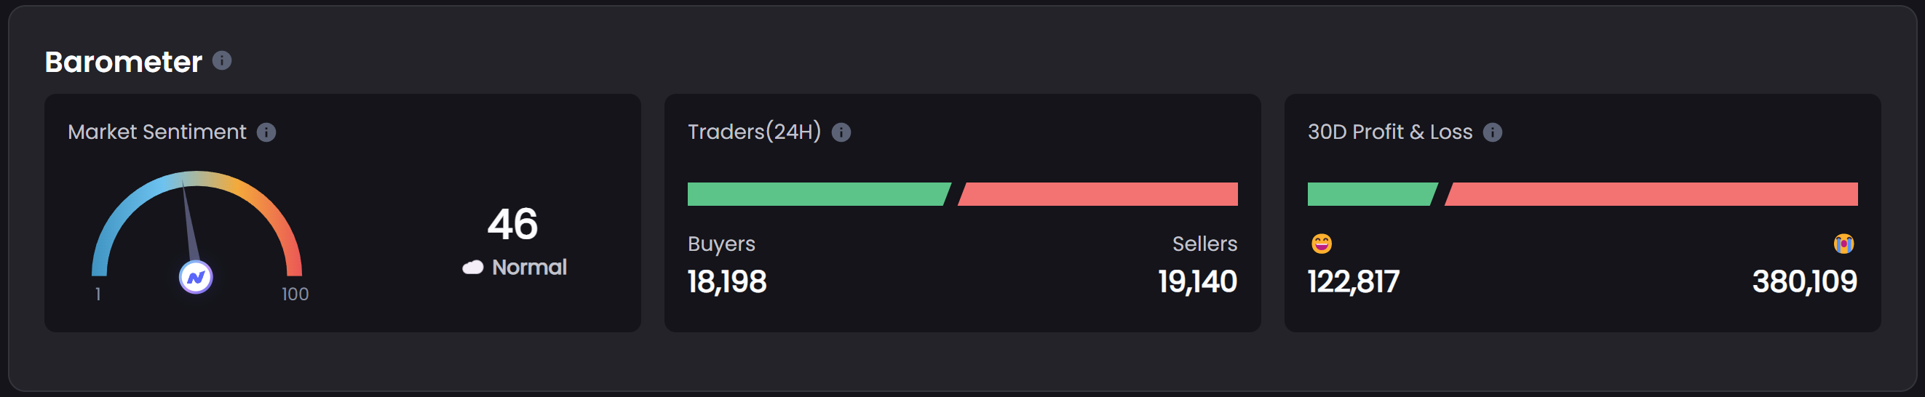Click the Market Sentiment info icon
The image size is (1925, 397).
(266, 132)
